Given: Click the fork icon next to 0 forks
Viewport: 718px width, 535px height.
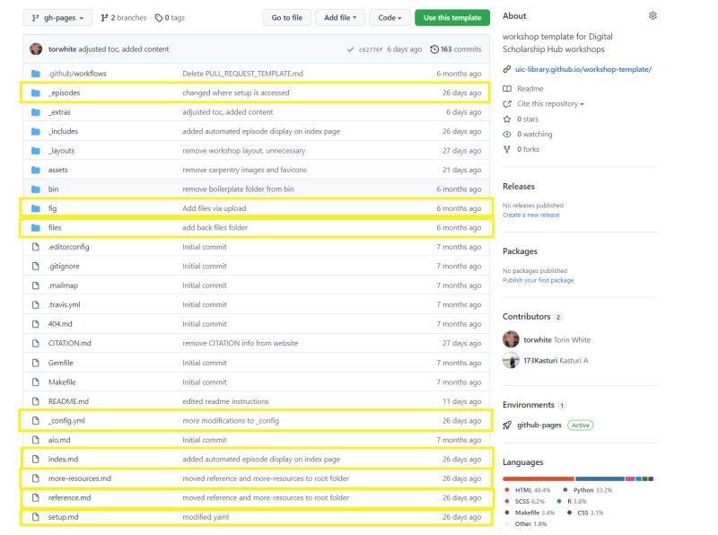Looking at the screenshot, I should (x=506, y=147).
